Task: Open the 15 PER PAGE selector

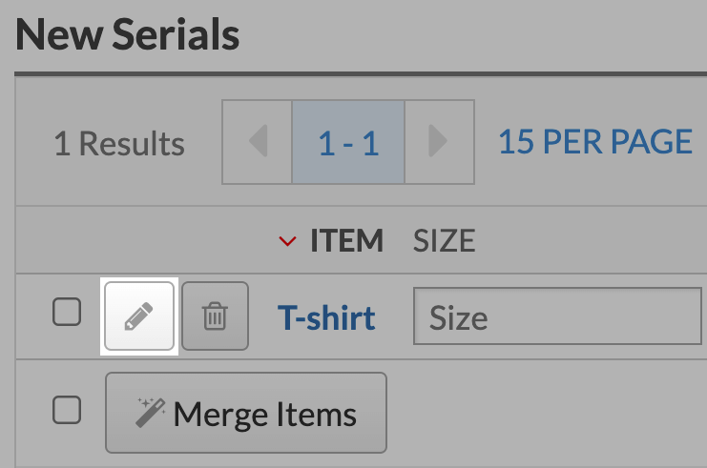Action: pyautogui.click(x=595, y=142)
